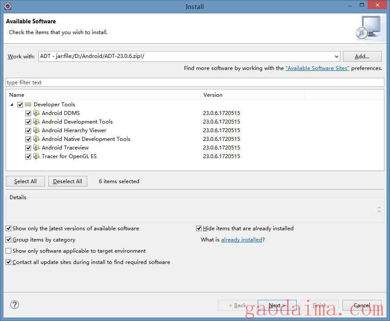Open the Available Software Sites link
The image size is (390, 321).
coord(317,68)
